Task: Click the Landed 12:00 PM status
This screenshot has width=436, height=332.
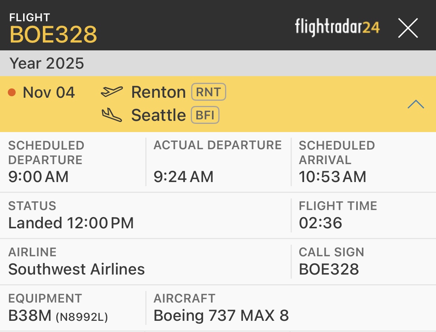Action: (x=71, y=223)
